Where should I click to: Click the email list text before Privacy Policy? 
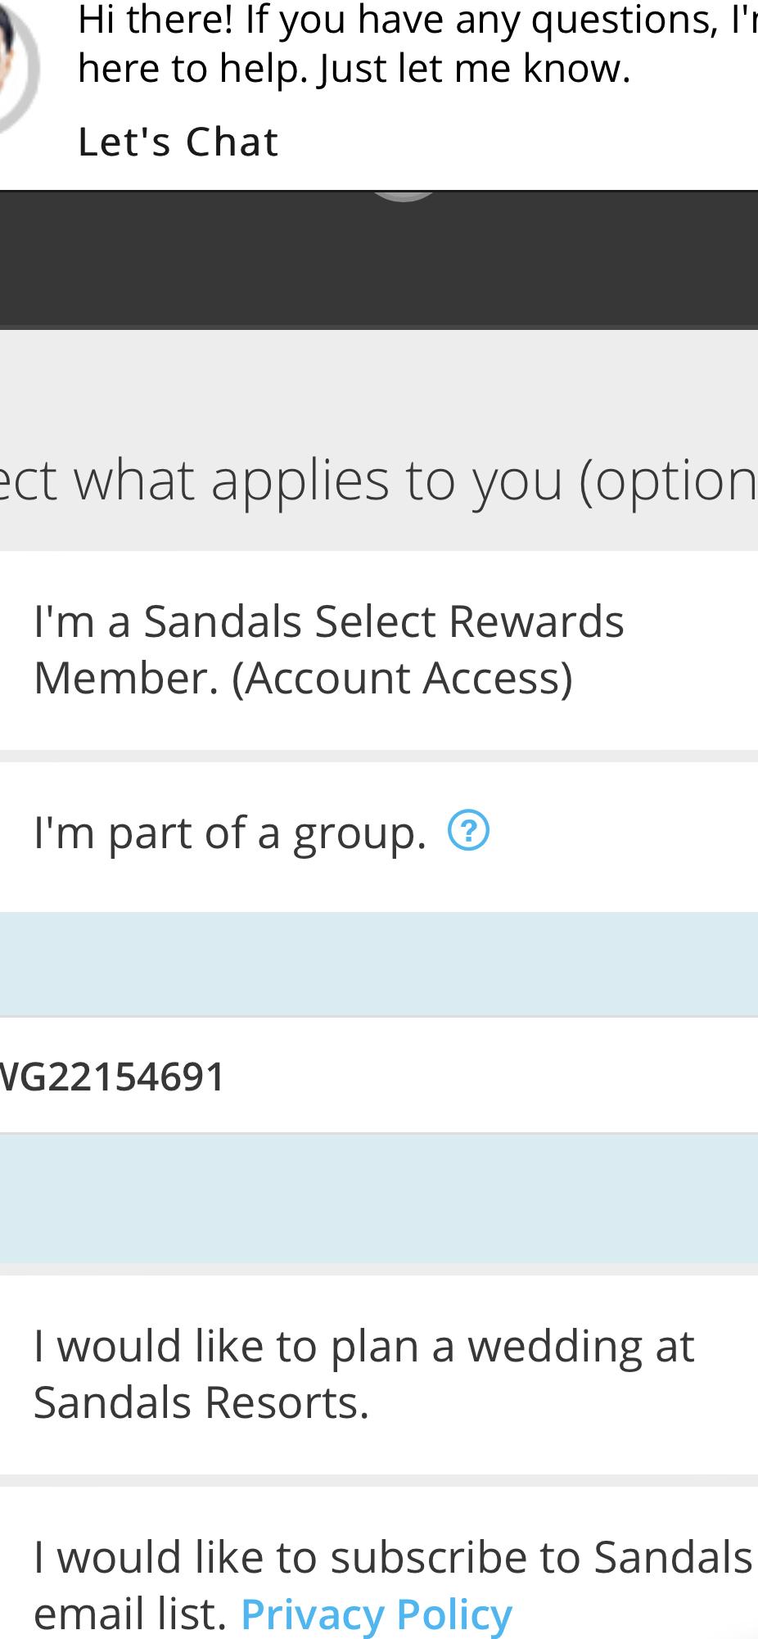pyautogui.click(x=130, y=1614)
